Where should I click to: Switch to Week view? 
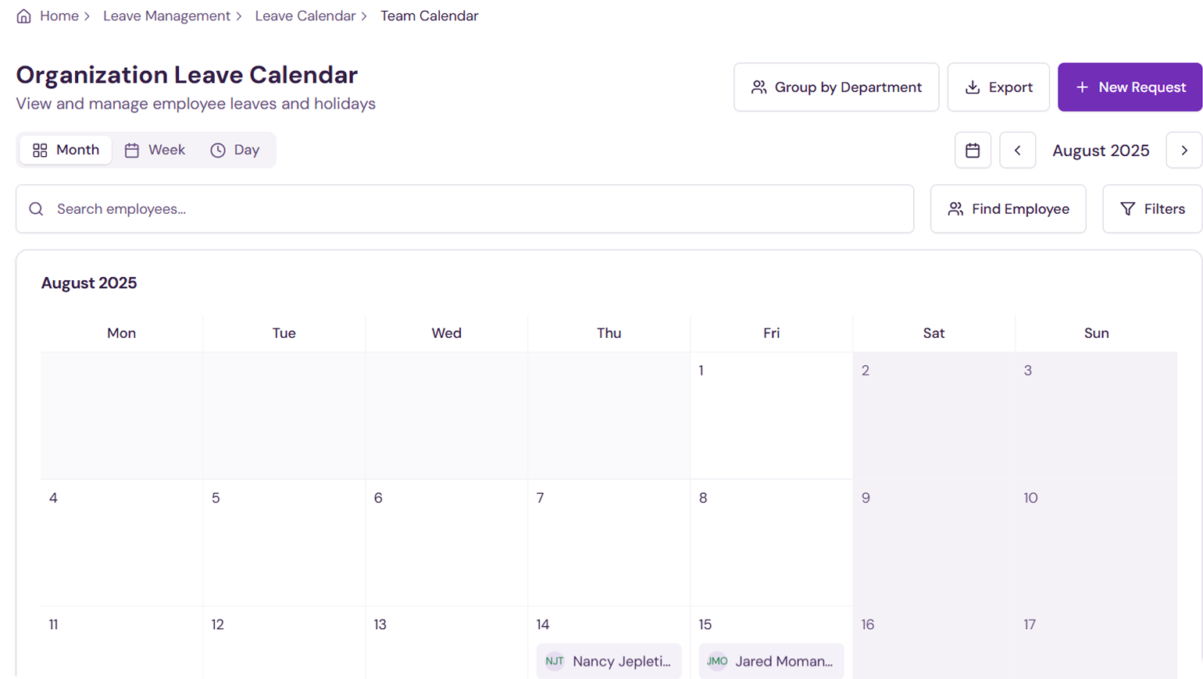click(x=155, y=150)
